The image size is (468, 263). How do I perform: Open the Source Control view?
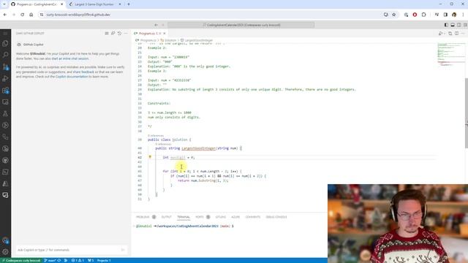[x=5, y=66]
